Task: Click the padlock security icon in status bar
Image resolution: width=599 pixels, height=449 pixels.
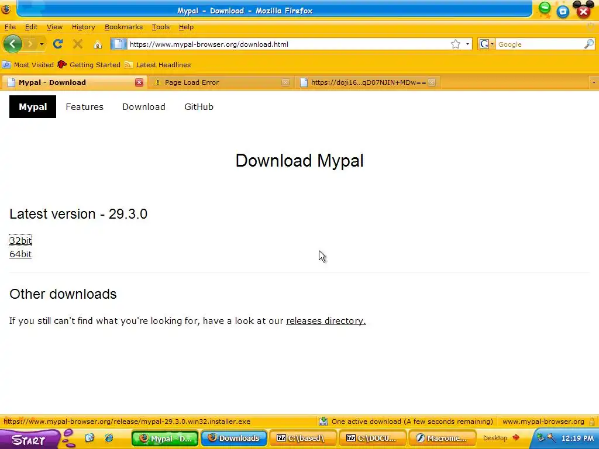Action: [592, 422]
